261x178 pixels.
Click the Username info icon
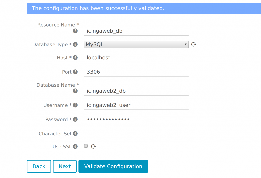coord(75,105)
